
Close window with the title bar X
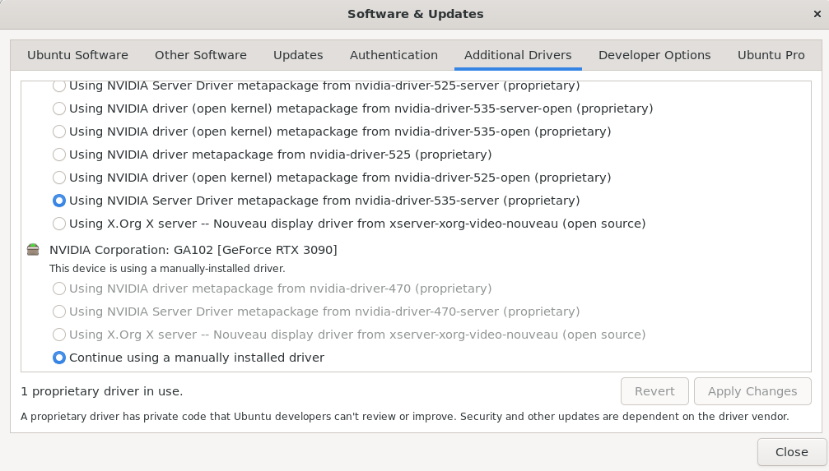click(817, 14)
